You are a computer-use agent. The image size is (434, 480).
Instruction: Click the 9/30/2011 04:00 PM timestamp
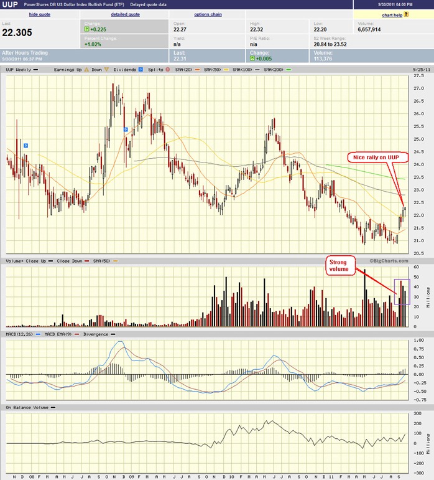tap(395, 4)
